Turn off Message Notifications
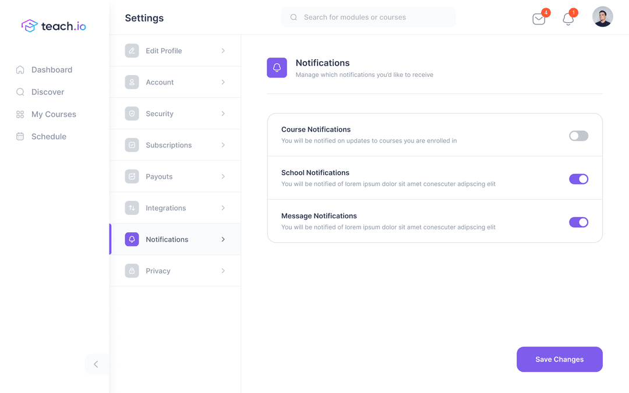The width and height of the screenshot is (629, 393). (x=578, y=222)
